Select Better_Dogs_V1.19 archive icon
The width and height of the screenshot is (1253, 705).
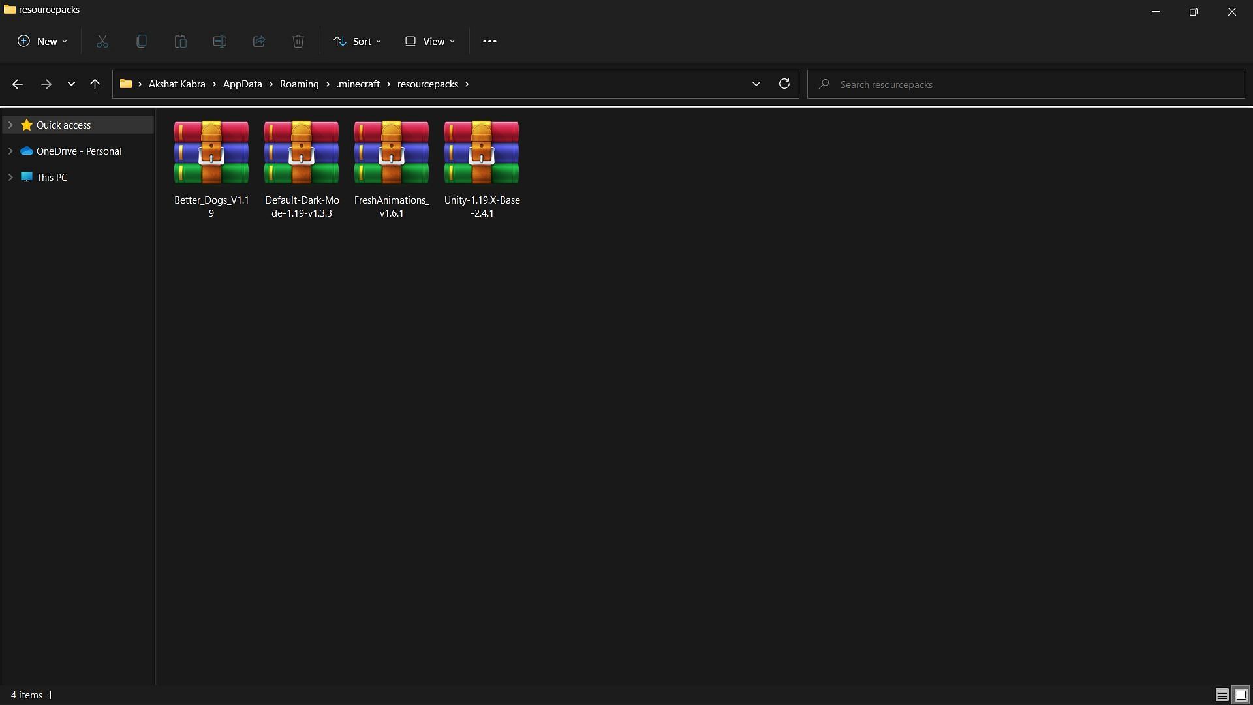tap(211, 152)
